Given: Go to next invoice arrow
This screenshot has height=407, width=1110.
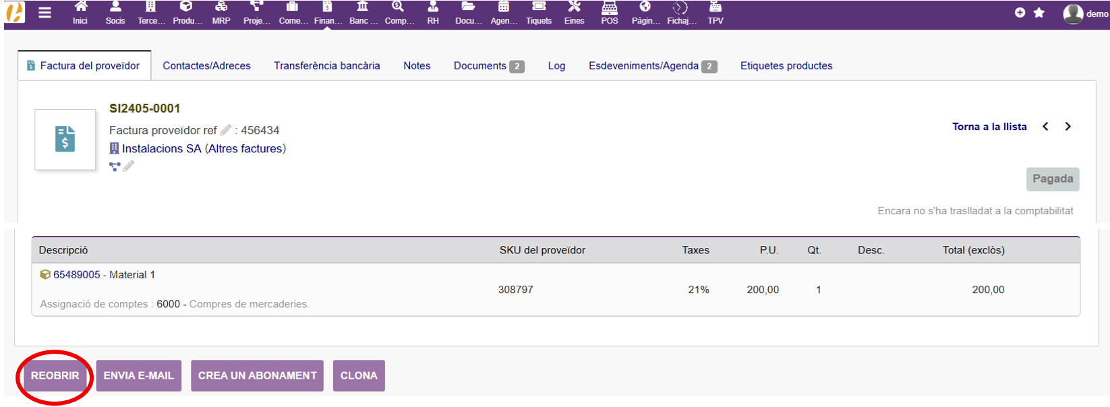Looking at the screenshot, I should click(x=1068, y=127).
